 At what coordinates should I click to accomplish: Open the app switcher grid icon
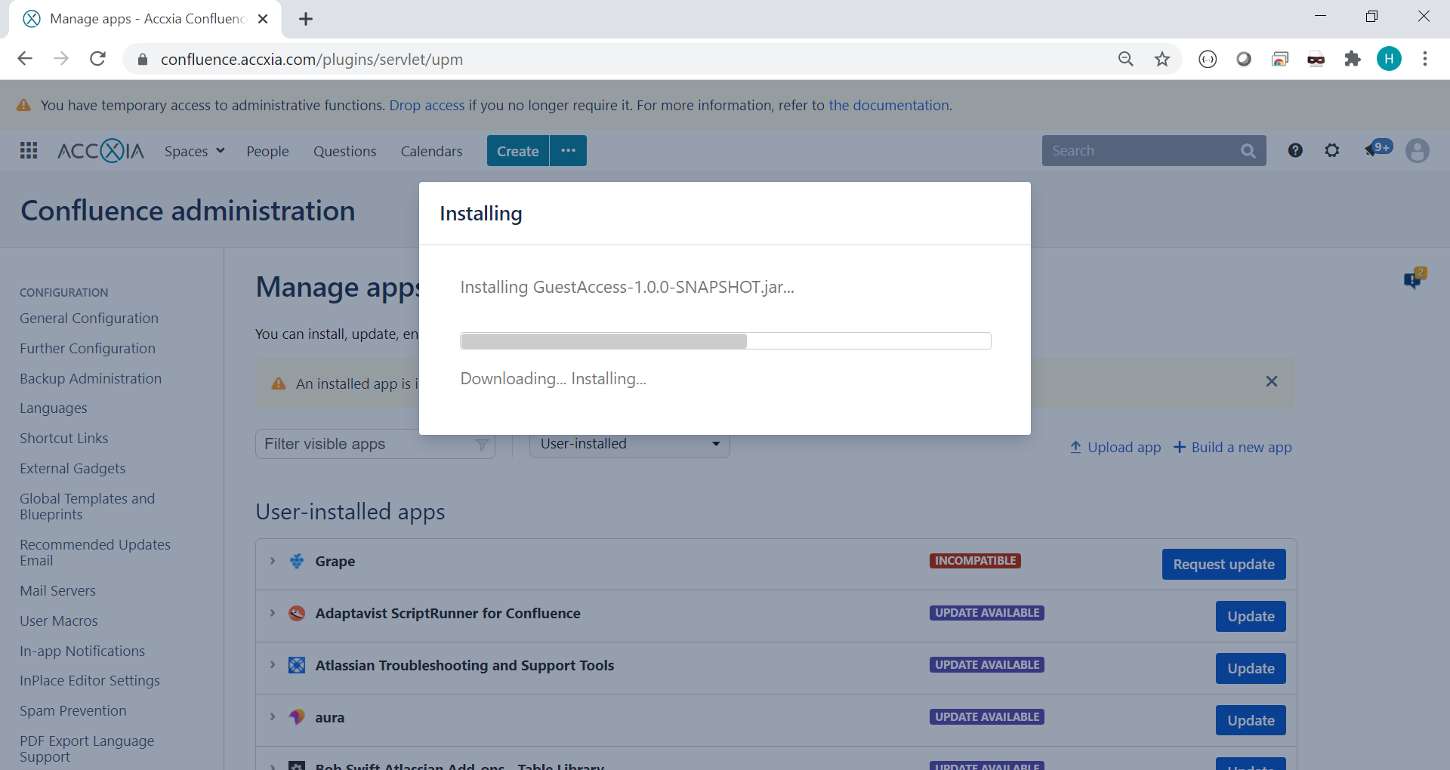coord(29,151)
